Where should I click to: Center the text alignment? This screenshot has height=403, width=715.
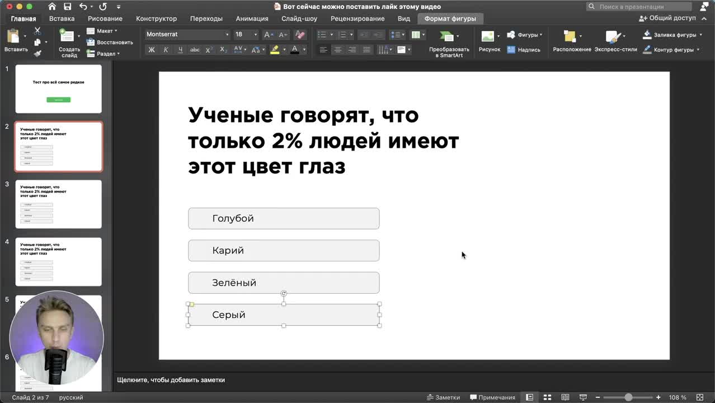coord(338,50)
